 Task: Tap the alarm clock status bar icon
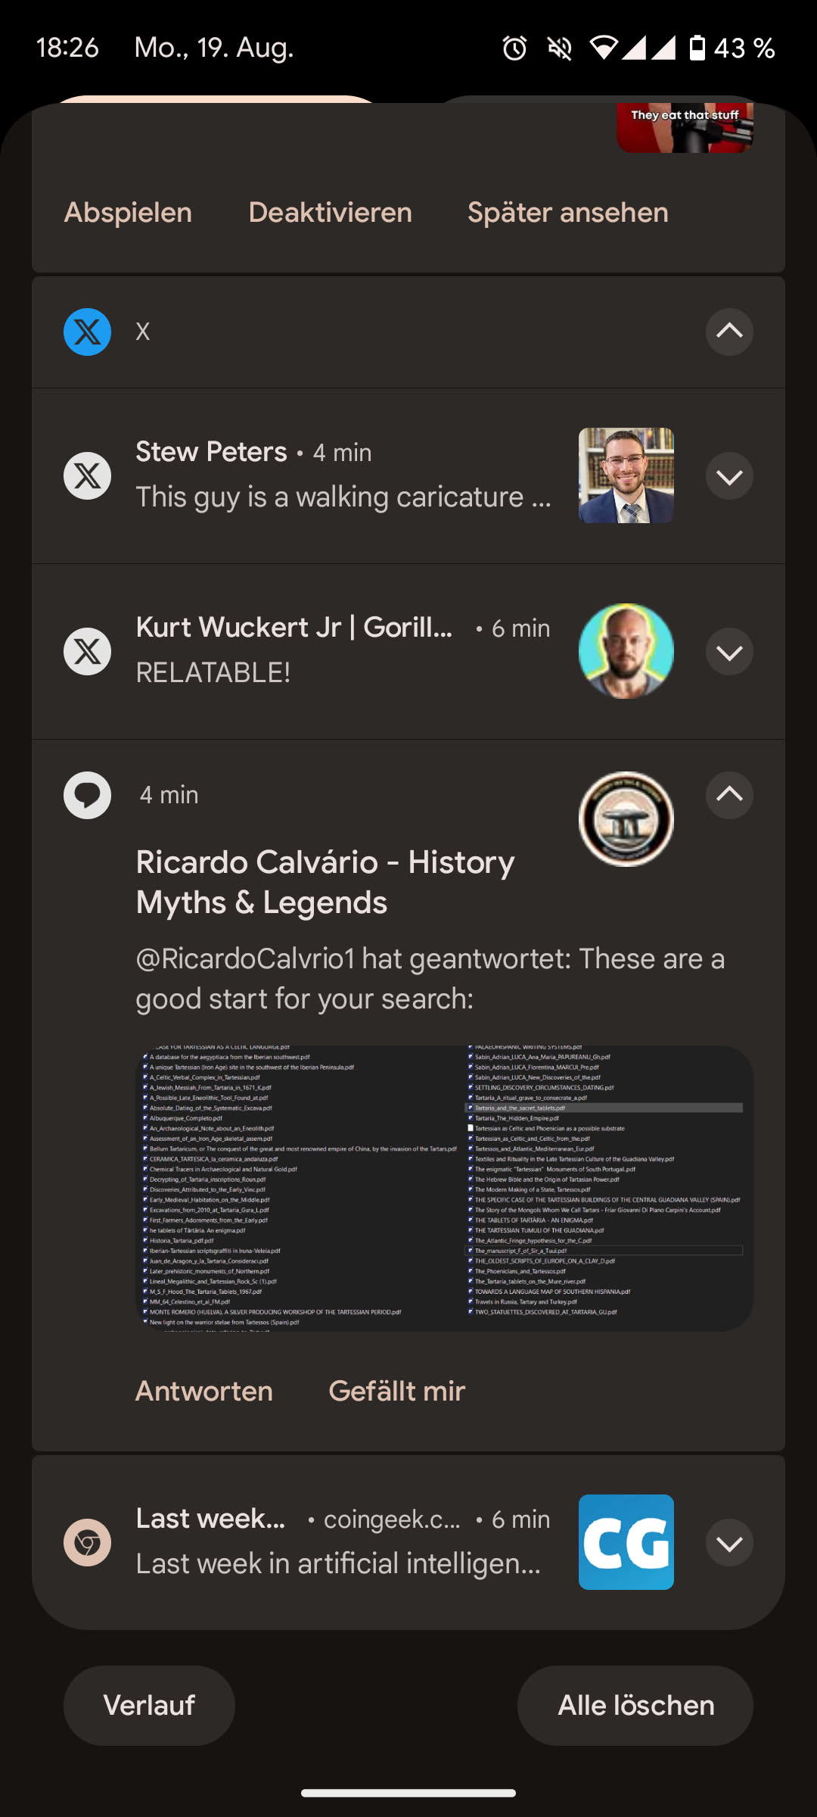(x=514, y=48)
